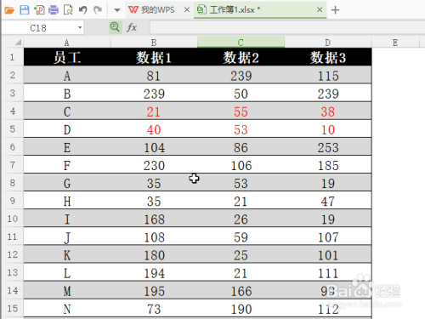Click the Name Box showing C18

(x=39, y=28)
